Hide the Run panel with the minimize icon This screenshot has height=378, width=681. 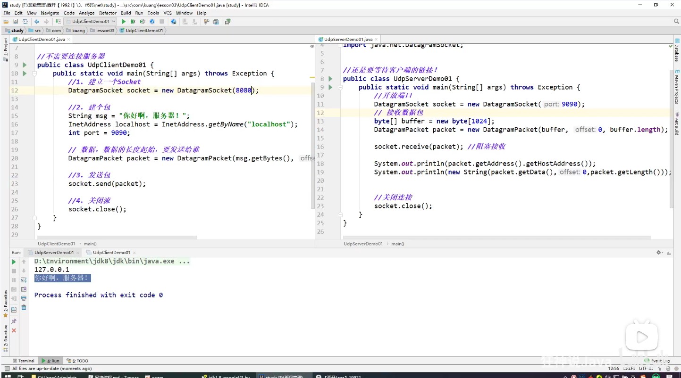(668, 253)
